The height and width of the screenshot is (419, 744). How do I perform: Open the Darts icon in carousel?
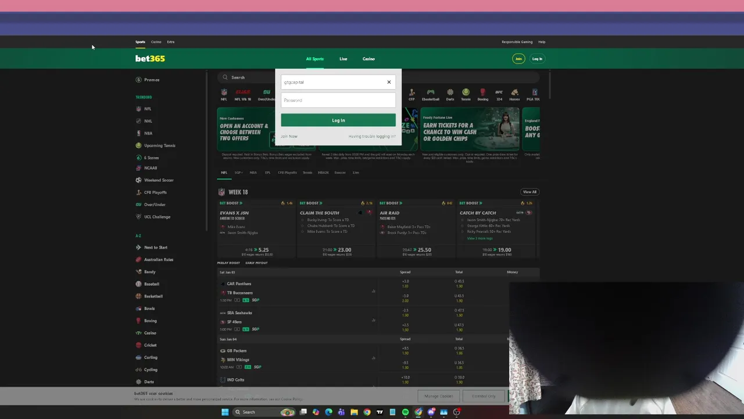coord(450,94)
